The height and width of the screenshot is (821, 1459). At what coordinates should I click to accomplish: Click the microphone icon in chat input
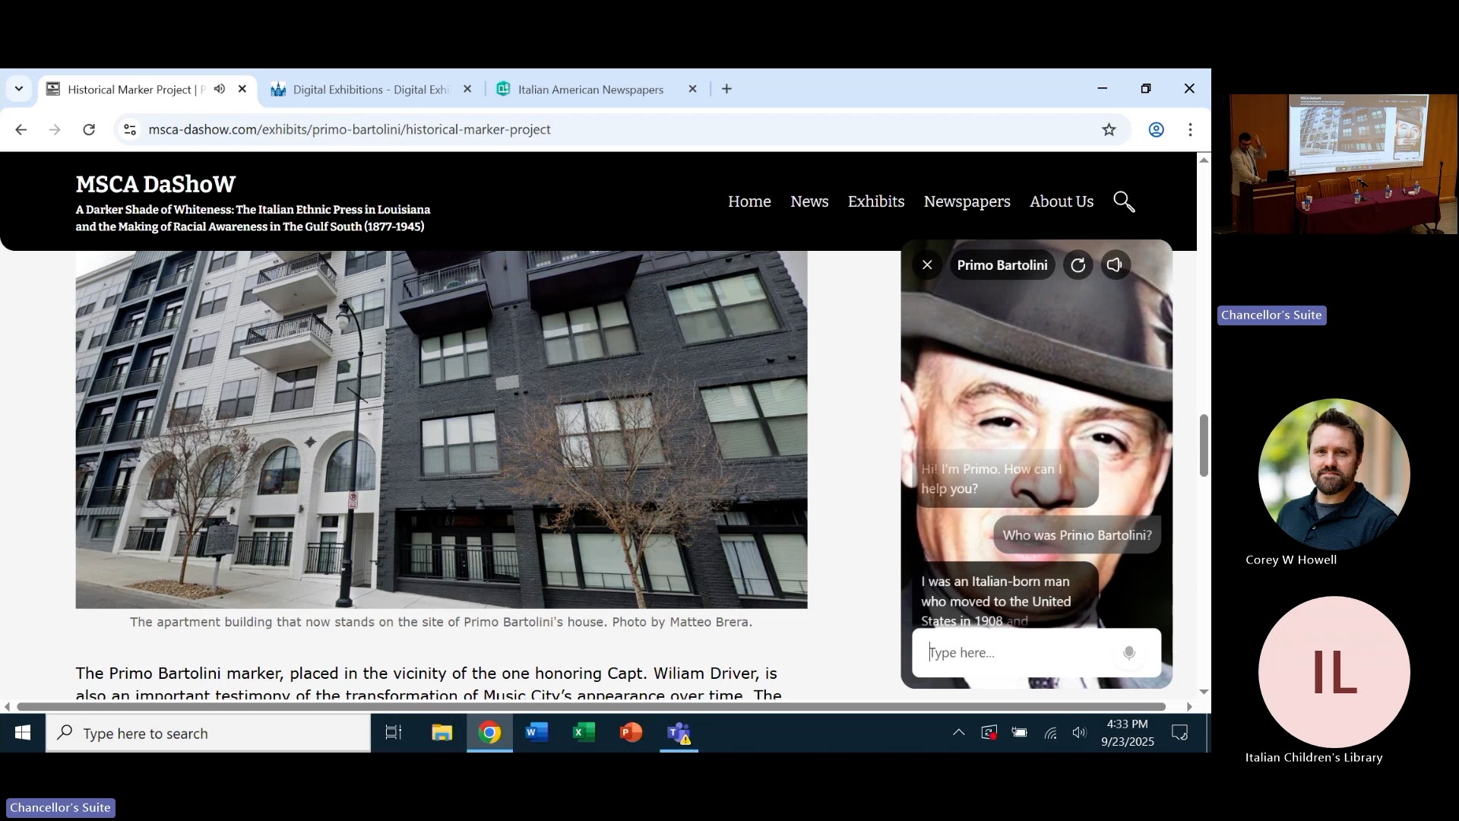click(1129, 653)
